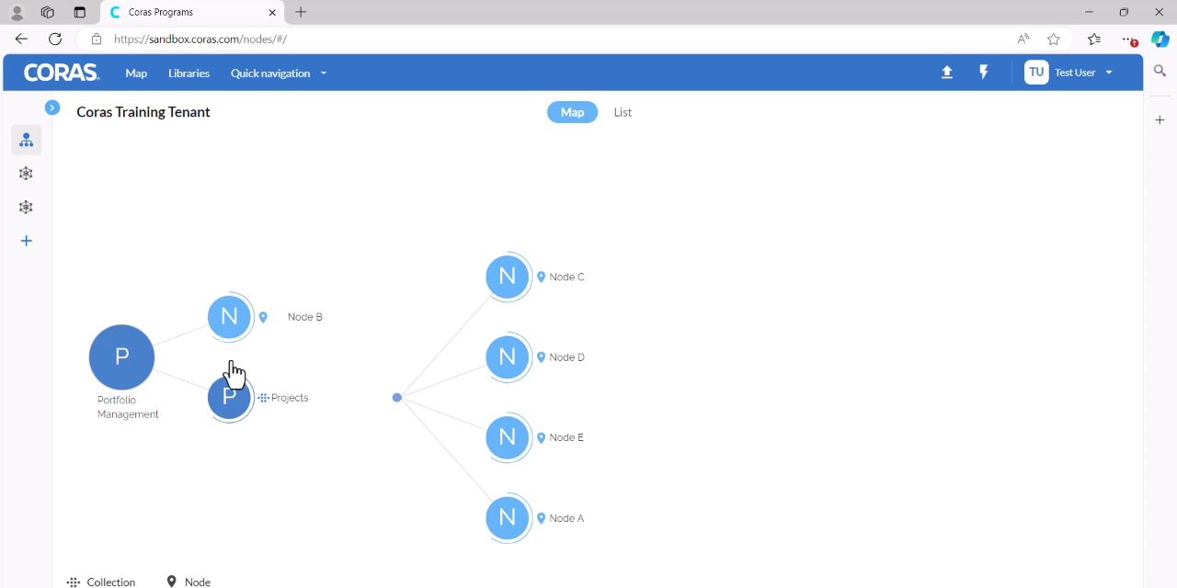This screenshot has height=588, width=1177.
Task: Open the browser profile icon
Action: click(17, 12)
